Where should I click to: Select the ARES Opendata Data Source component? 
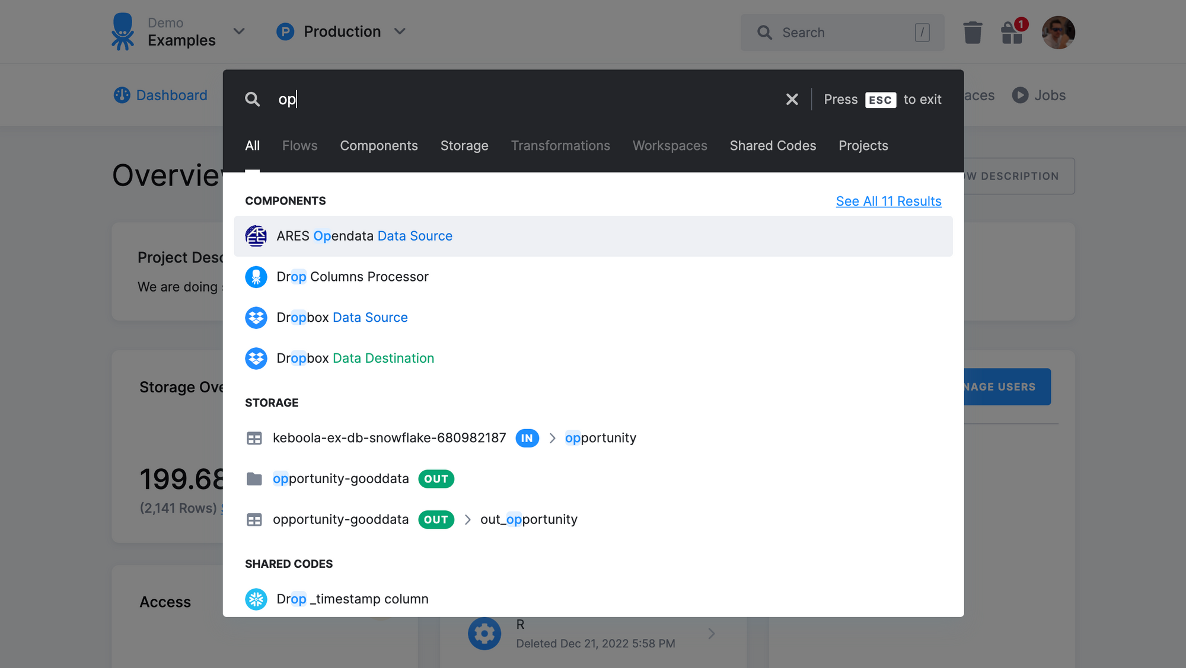pyautogui.click(x=364, y=236)
